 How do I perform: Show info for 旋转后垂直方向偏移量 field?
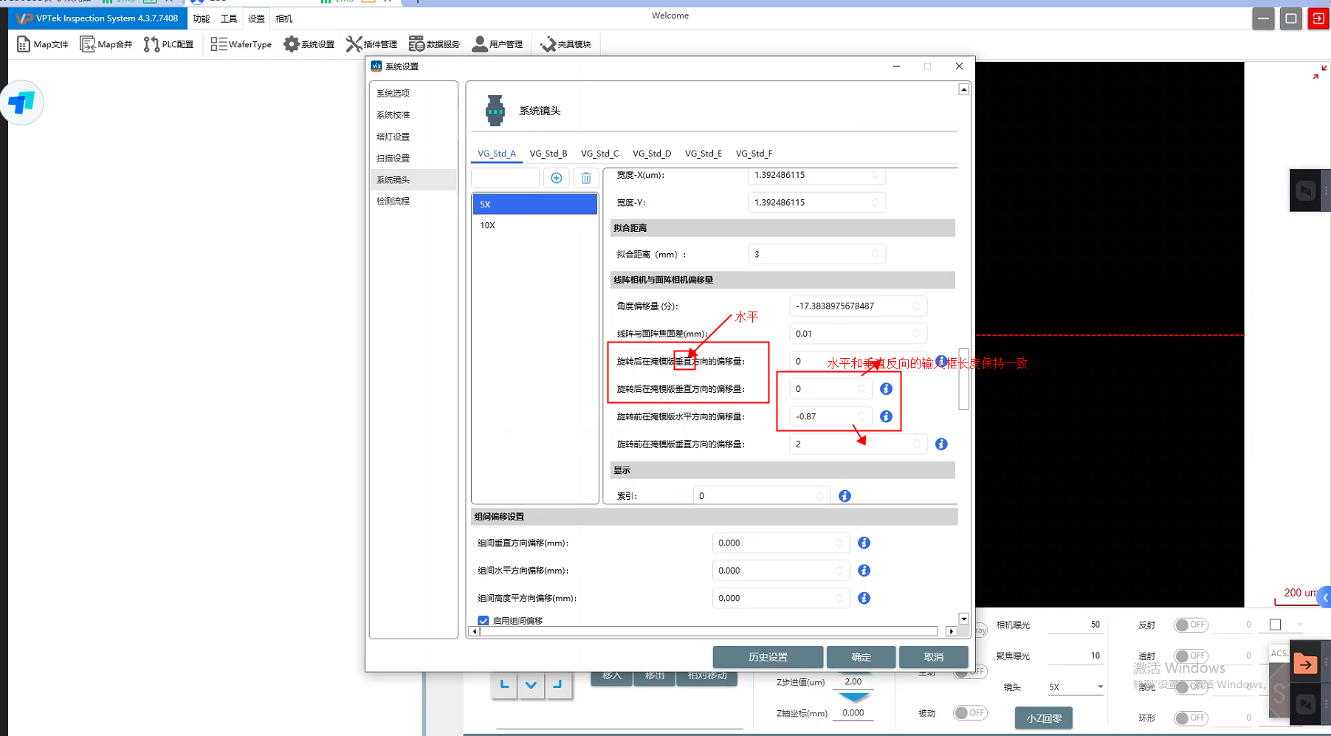point(887,389)
